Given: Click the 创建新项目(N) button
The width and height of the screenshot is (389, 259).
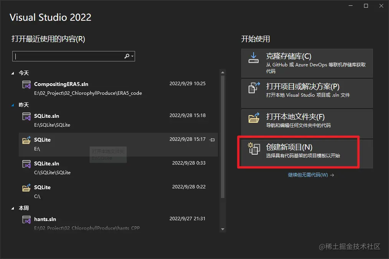Looking at the screenshot, I should tap(307, 154).
